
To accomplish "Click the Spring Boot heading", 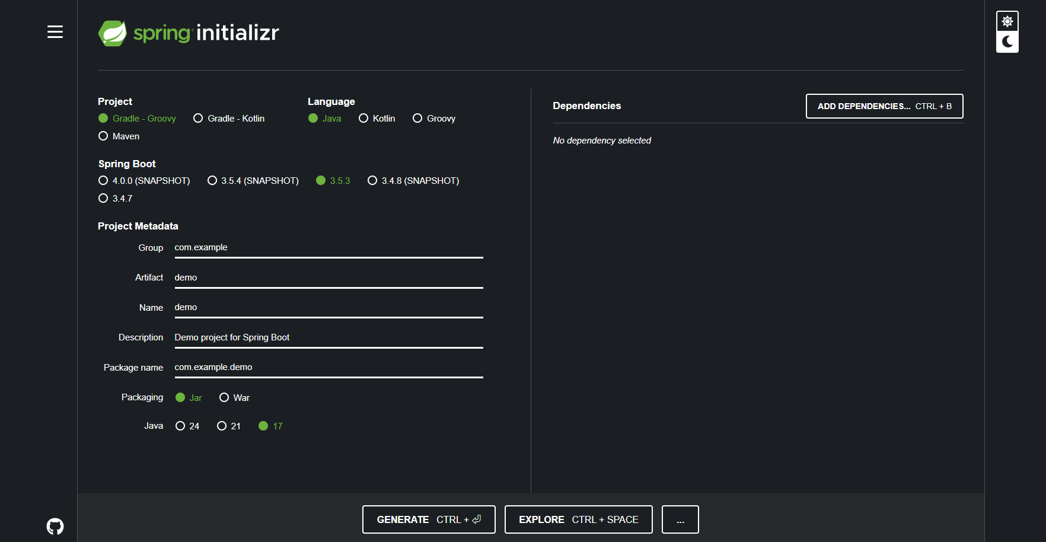I will coord(127,164).
